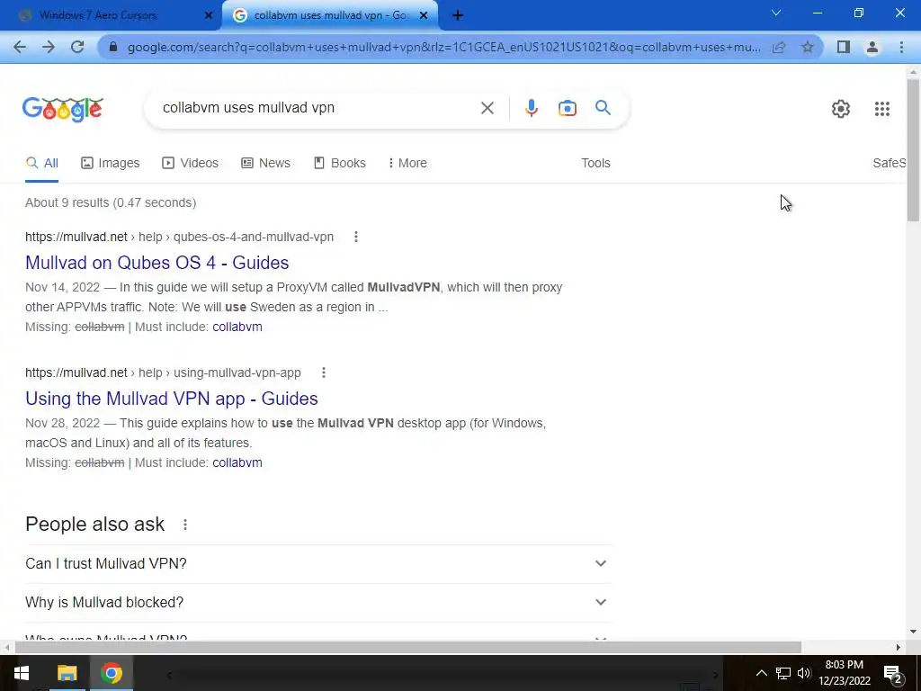The width and height of the screenshot is (921, 691).
Task: Open Using the Mullvad VPN app result
Action: coord(172,399)
